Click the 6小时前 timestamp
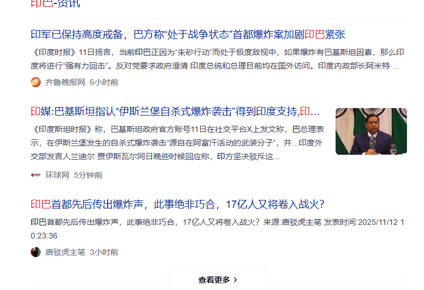The image size is (424, 290). click(104, 82)
